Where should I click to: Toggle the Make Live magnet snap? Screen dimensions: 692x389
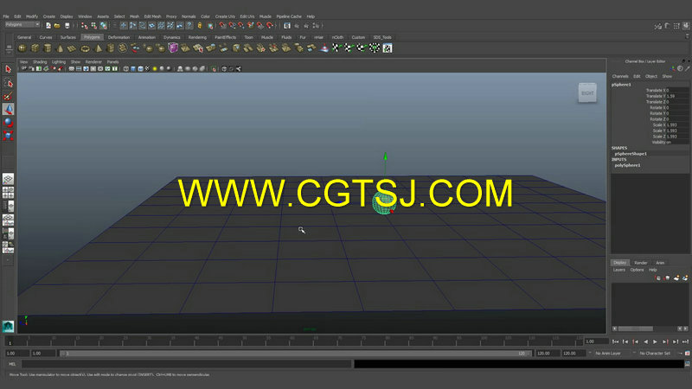(x=270, y=26)
